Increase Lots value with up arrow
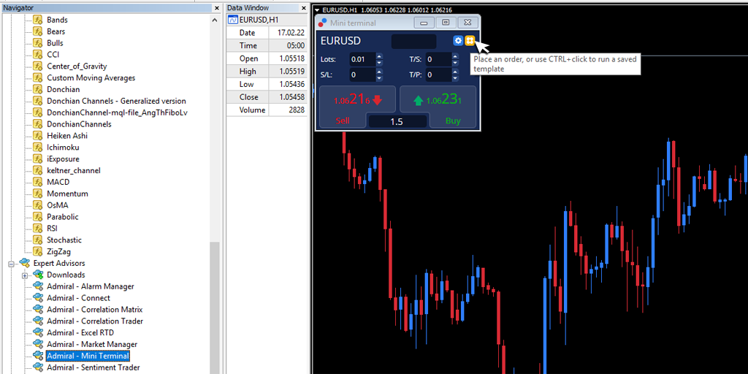Image resolution: width=748 pixels, height=374 pixels. point(379,57)
